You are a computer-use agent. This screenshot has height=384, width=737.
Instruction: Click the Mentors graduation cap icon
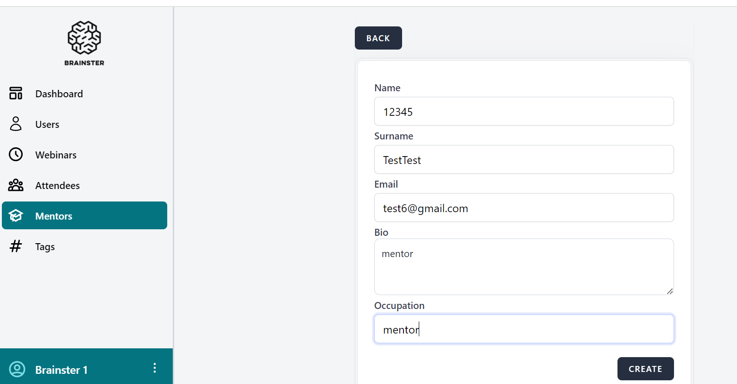[16, 216]
